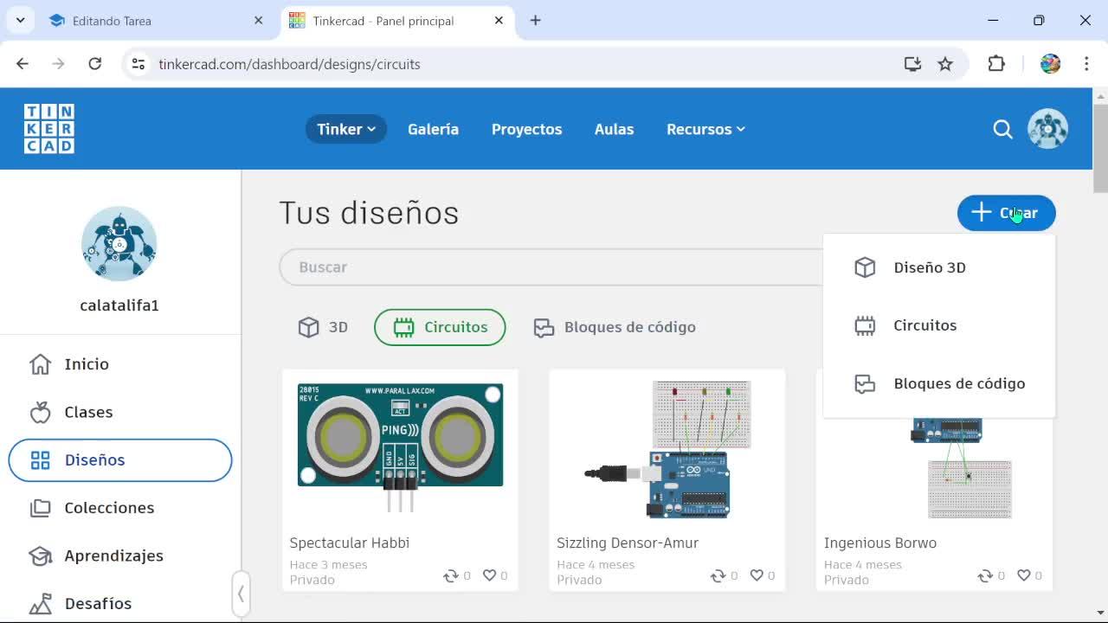Open Diseños in the sidebar
The width and height of the screenshot is (1108, 623).
[x=120, y=460]
